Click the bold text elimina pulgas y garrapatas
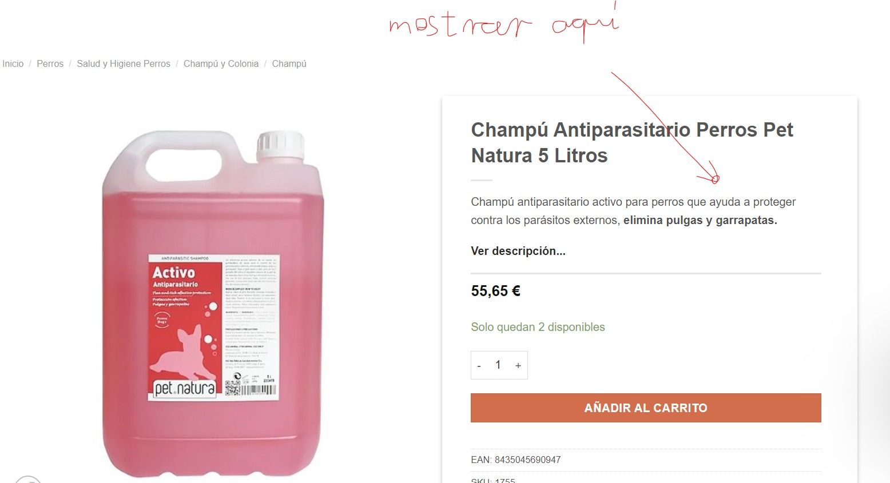 [700, 220]
